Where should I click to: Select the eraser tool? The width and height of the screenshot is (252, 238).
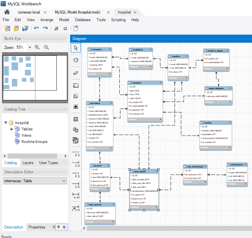[x=76, y=73]
